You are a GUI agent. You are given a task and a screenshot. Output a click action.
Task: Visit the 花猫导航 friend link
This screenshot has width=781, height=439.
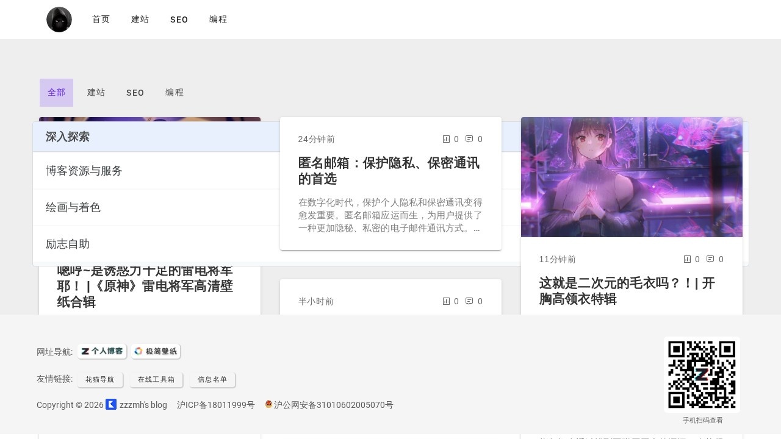coord(100,379)
